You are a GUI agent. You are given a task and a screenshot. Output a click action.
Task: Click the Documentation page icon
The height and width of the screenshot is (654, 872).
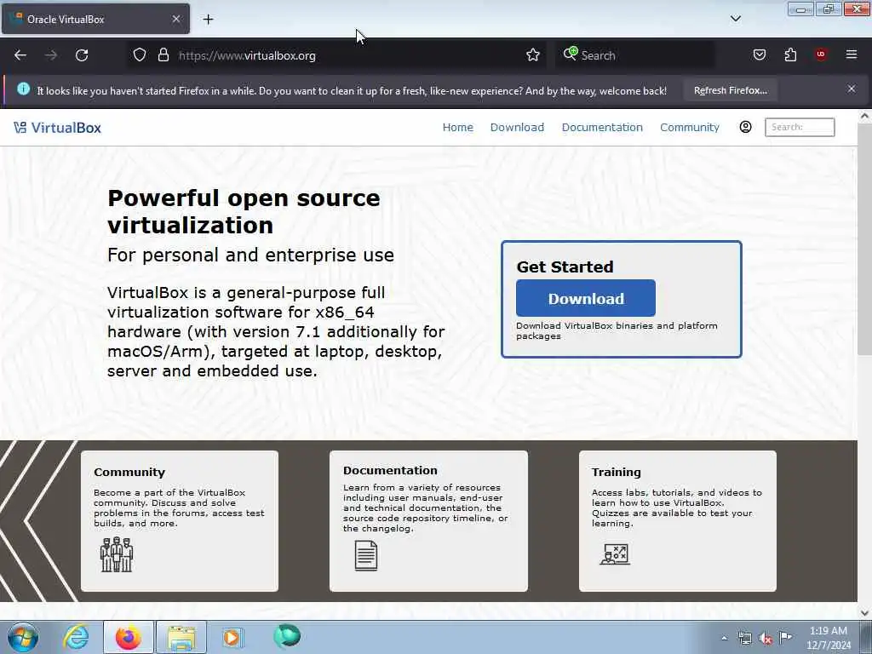point(366,555)
